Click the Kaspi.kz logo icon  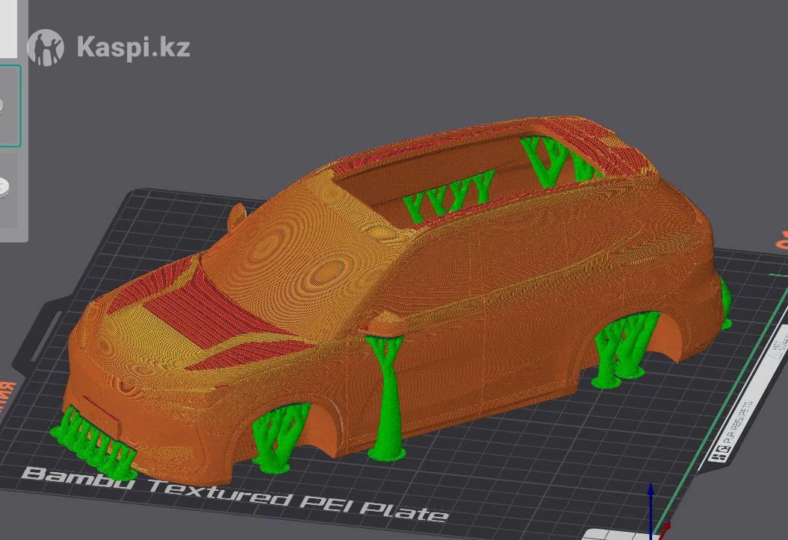(46, 48)
